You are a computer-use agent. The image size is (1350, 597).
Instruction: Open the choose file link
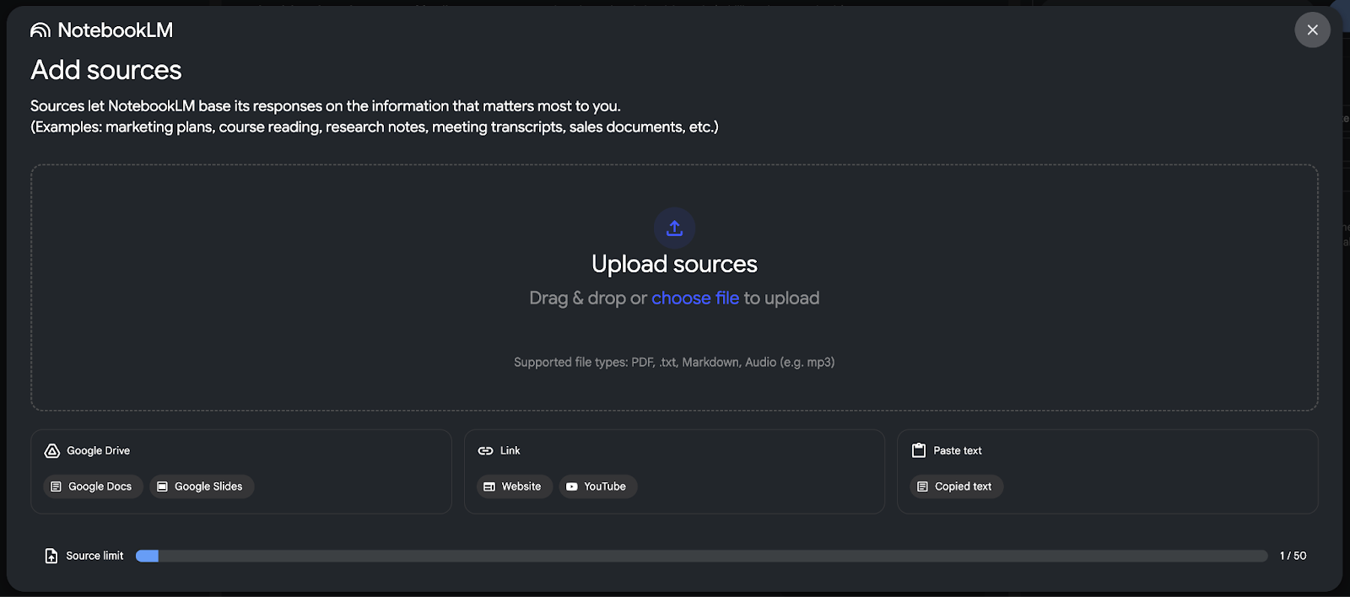click(695, 298)
